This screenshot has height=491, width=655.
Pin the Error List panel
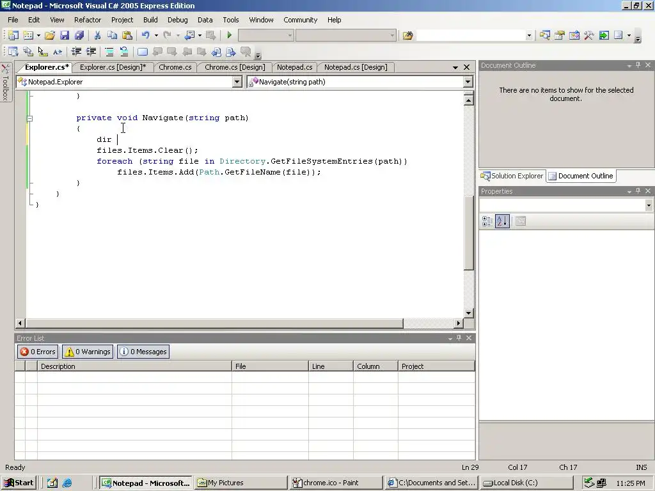459,338
